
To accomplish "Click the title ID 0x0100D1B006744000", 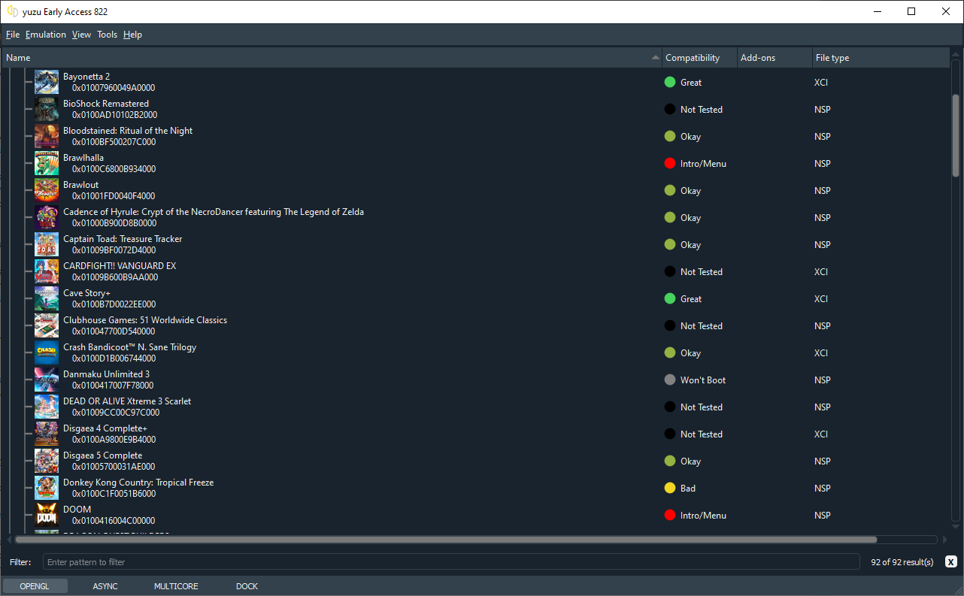I will pos(114,359).
